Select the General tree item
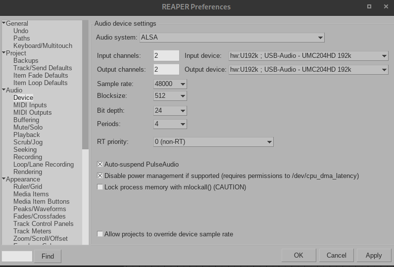Viewport: 394px width, 267px height. [17, 23]
